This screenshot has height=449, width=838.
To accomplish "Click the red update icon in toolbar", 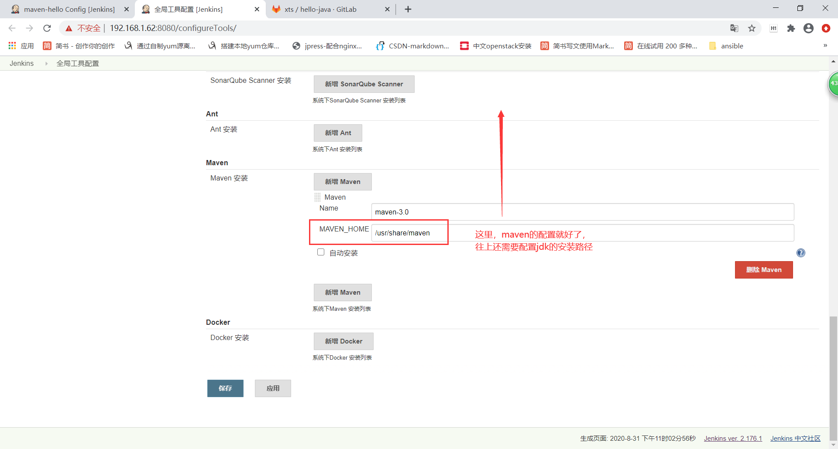I will [826, 28].
